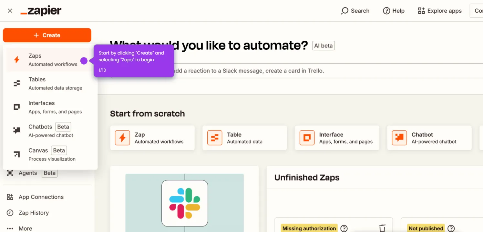Choose Zaps Automated workflows menu entry

(50, 60)
